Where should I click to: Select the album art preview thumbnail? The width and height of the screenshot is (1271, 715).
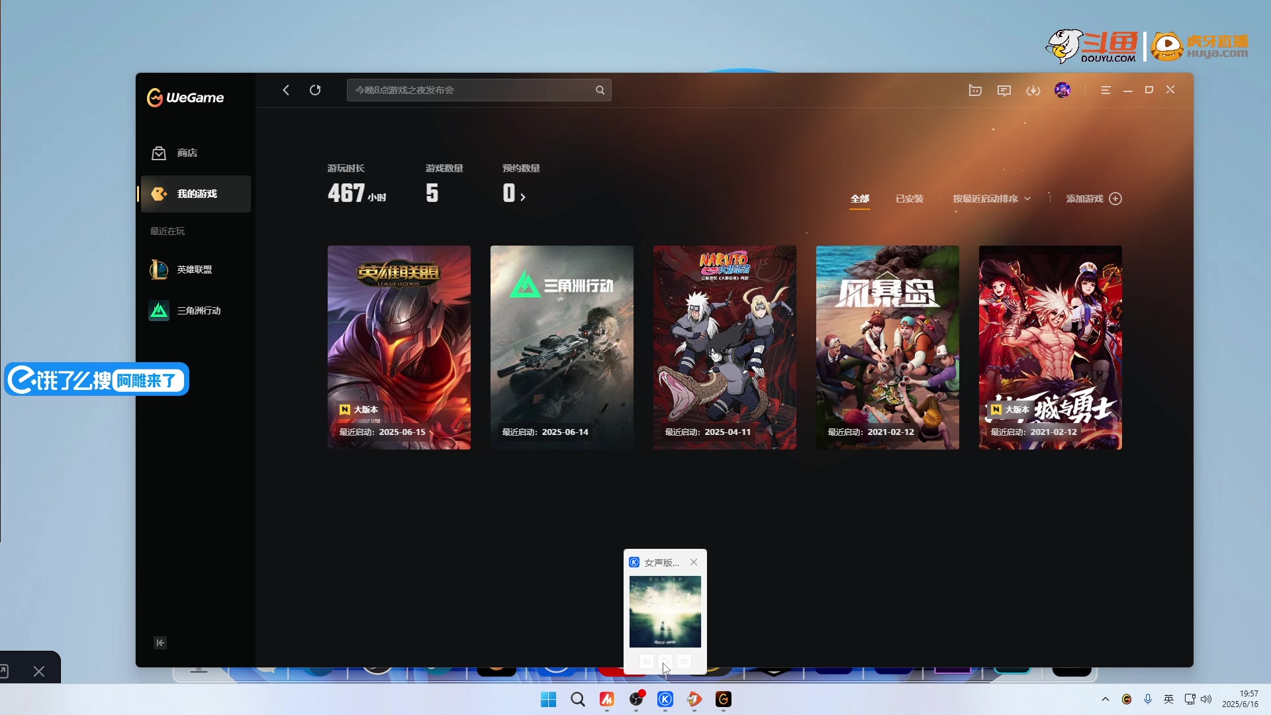pyautogui.click(x=665, y=612)
